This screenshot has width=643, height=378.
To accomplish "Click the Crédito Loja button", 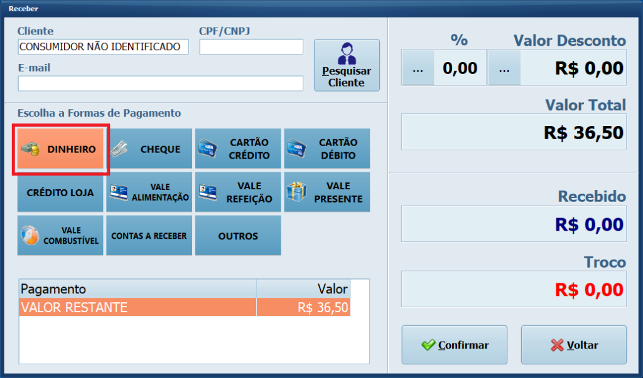I will 61,192.
